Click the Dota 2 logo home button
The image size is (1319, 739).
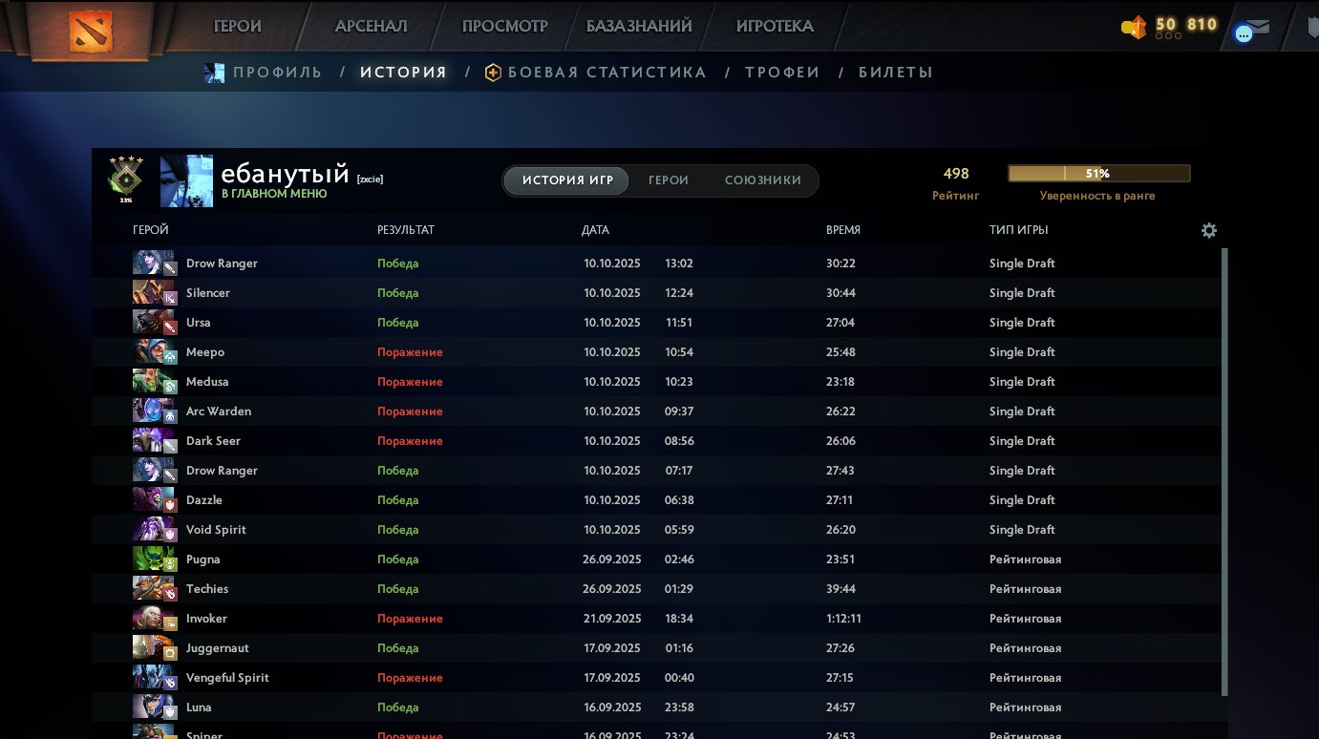coord(91,32)
